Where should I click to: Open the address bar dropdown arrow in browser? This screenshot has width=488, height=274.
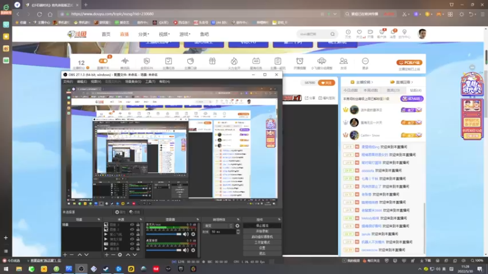point(335,14)
